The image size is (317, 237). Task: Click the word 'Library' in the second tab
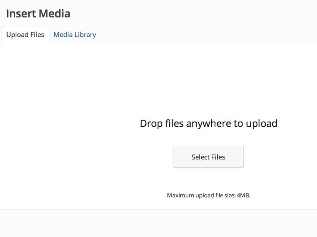[x=85, y=35]
